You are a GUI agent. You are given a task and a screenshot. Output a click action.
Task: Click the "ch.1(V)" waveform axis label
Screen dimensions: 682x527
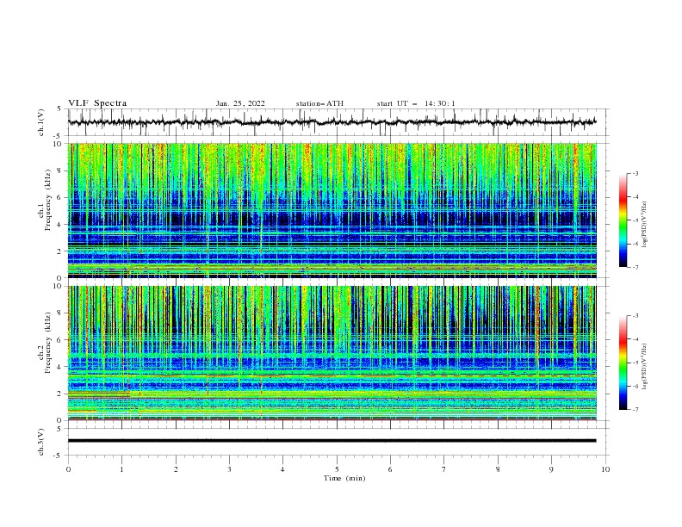41,122
